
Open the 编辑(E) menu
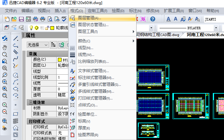tap(27, 11)
